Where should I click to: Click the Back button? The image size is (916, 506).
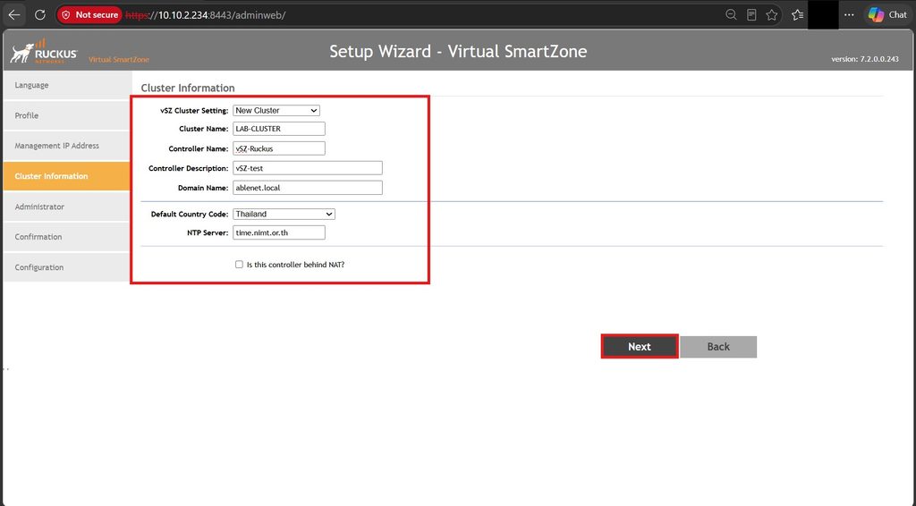pyautogui.click(x=718, y=347)
